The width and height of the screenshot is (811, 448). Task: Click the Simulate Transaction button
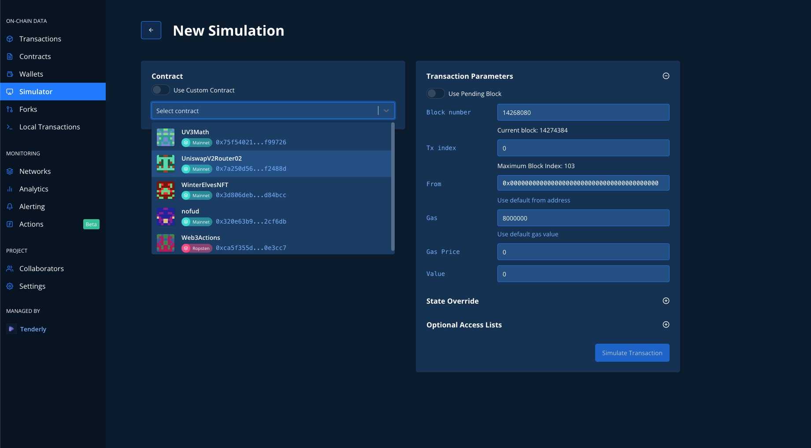(x=632, y=353)
